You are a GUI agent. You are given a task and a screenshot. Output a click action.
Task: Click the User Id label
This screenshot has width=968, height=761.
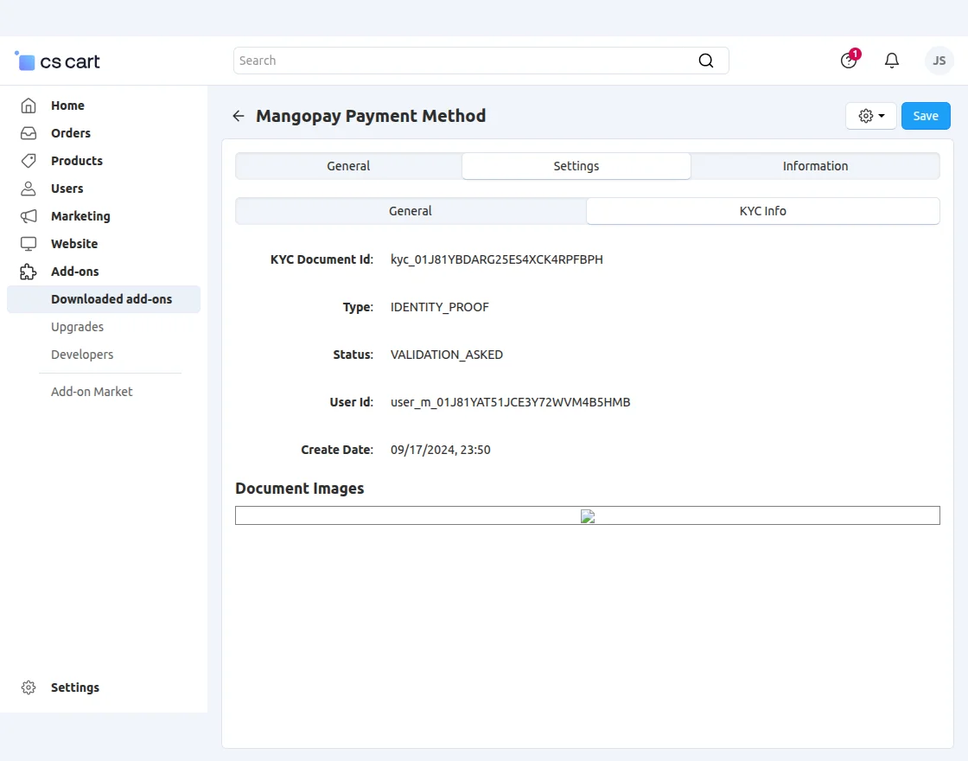[x=351, y=402]
